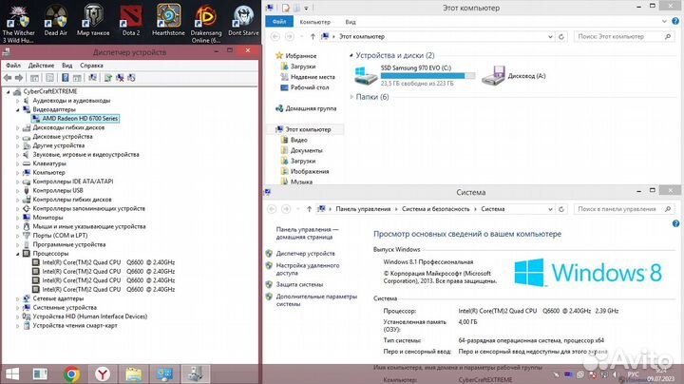Click search field Поиск в панели управления
Image resolution: width=684 pixels, height=384 pixels.
pos(624,209)
